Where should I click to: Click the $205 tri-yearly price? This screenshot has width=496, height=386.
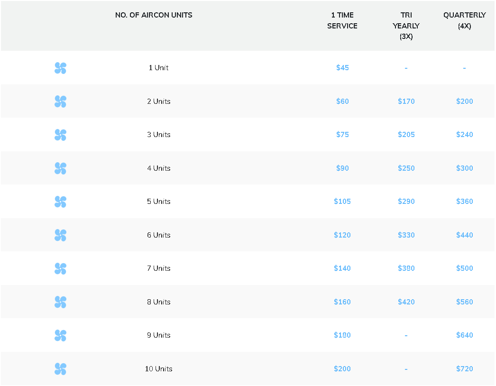[406, 135]
